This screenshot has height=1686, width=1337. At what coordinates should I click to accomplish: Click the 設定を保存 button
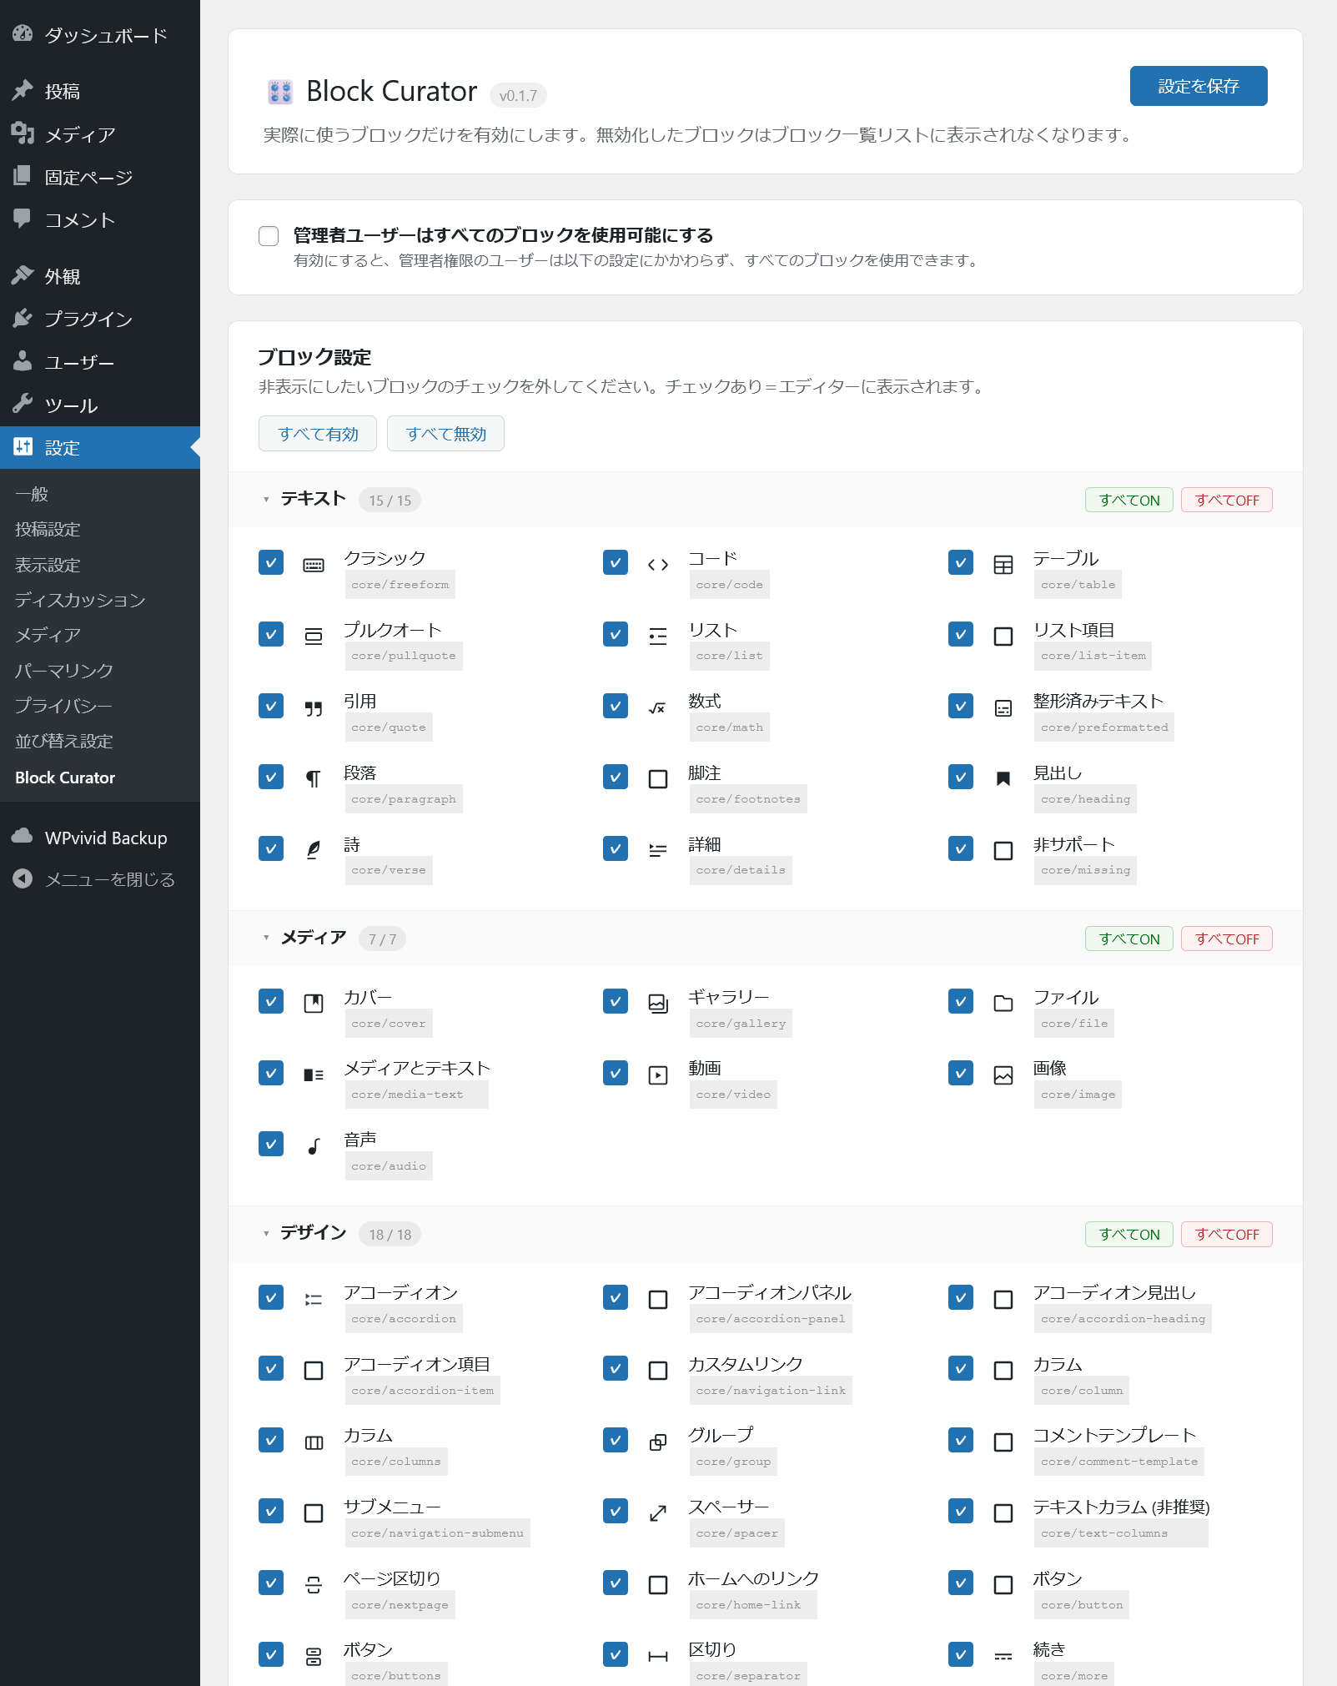click(x=1198, y=85)
